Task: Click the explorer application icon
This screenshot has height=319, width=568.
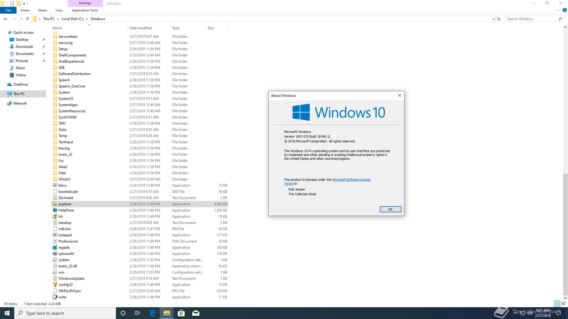Action: click(55, 204)
